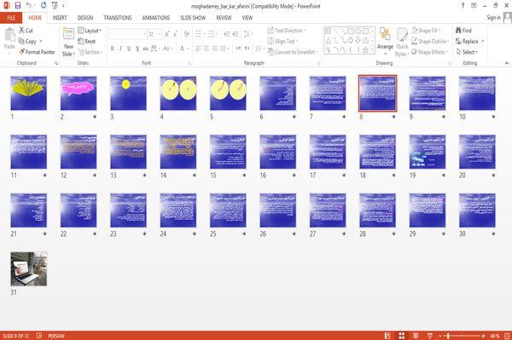Click Convert to SmartArt
The width and height of the screenshot is (512, 340).
click(x=293, y=52)
